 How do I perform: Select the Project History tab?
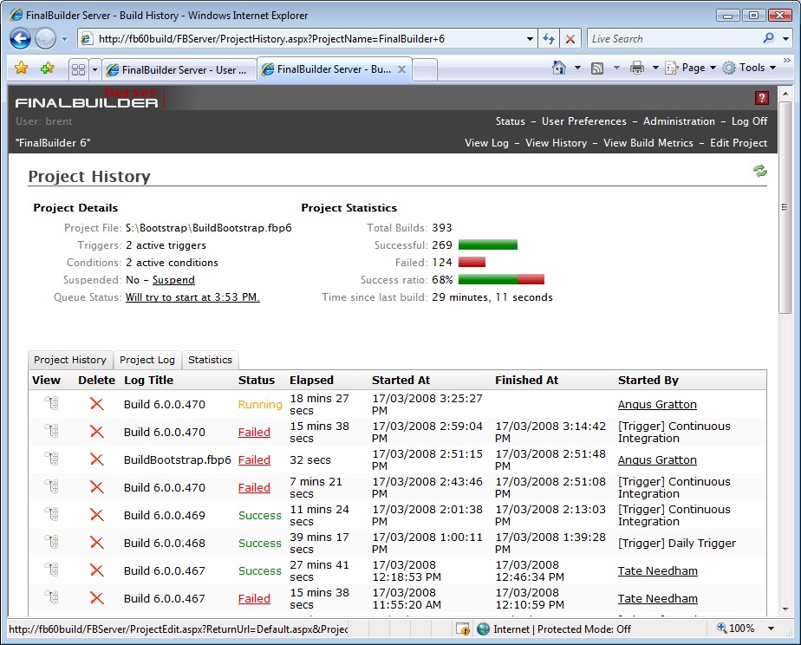click(70, 360)
